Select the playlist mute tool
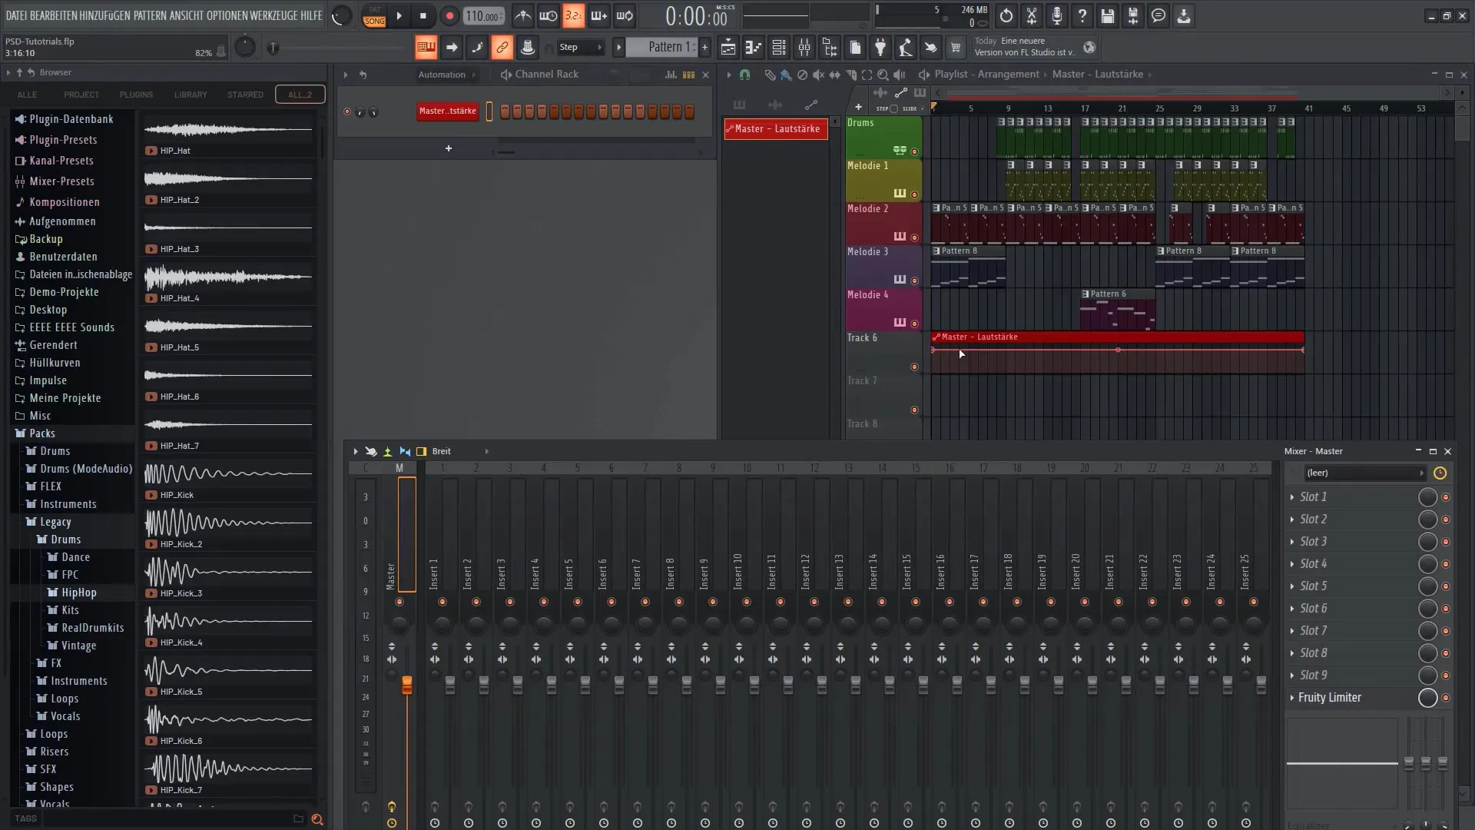The image size is (1475, 830). [818, 75]
